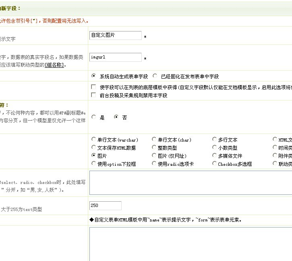Click the 250 max length field

click(x=106, y=206)
